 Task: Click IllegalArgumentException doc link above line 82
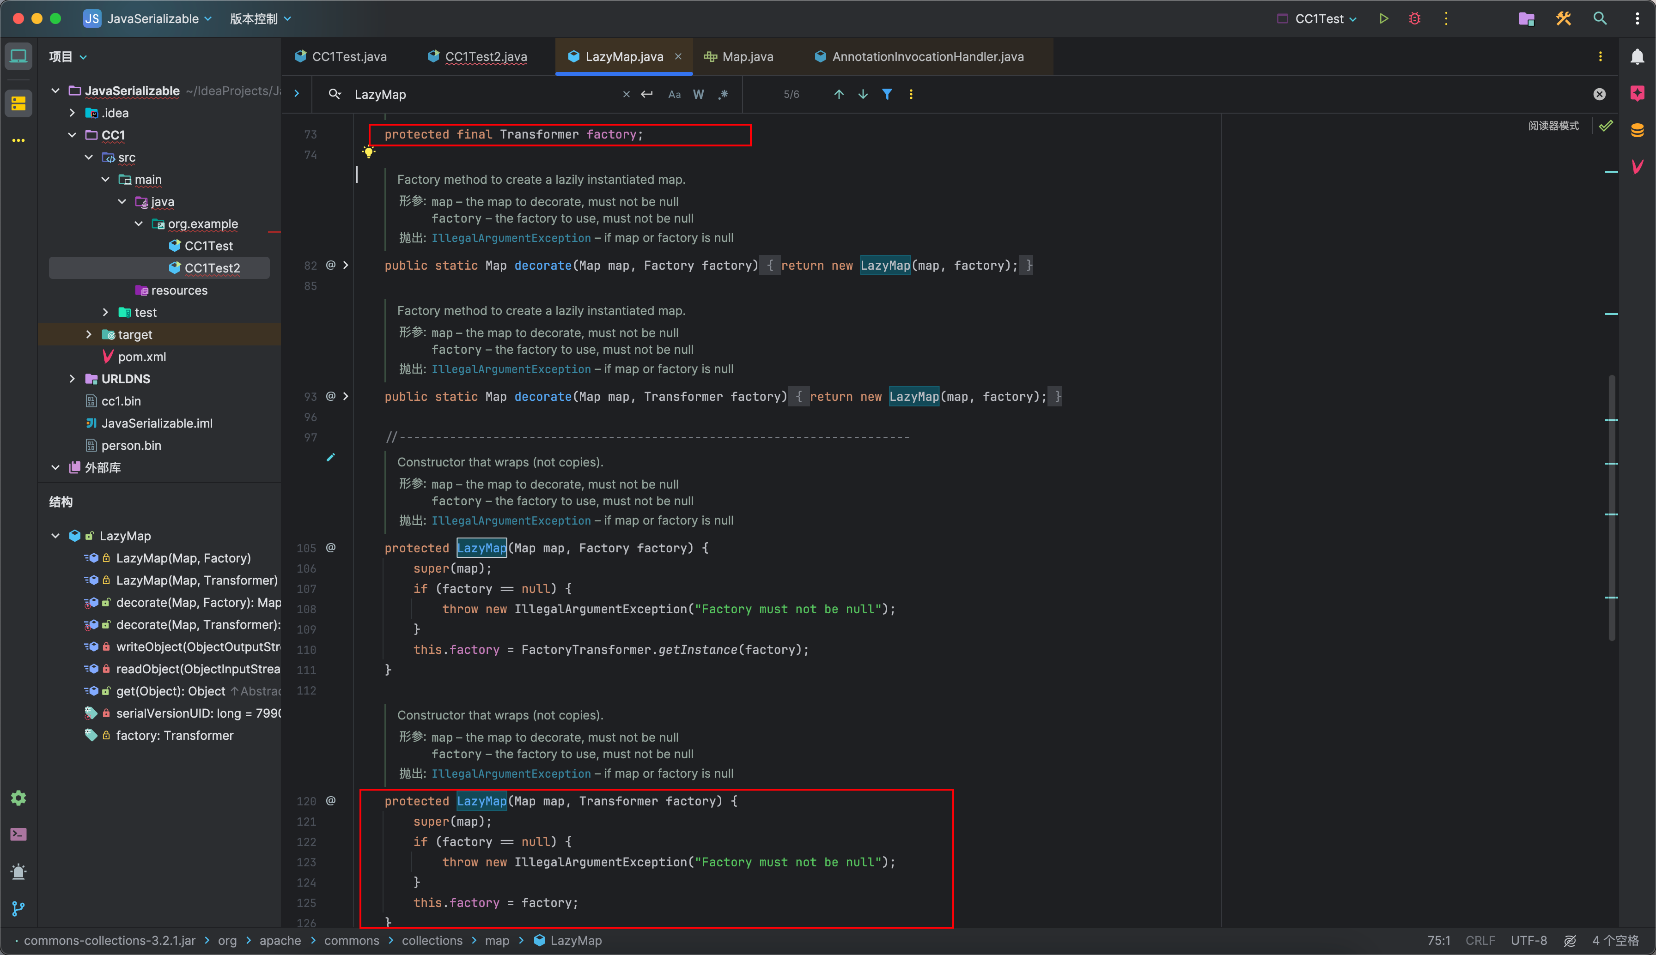(511, 238)
